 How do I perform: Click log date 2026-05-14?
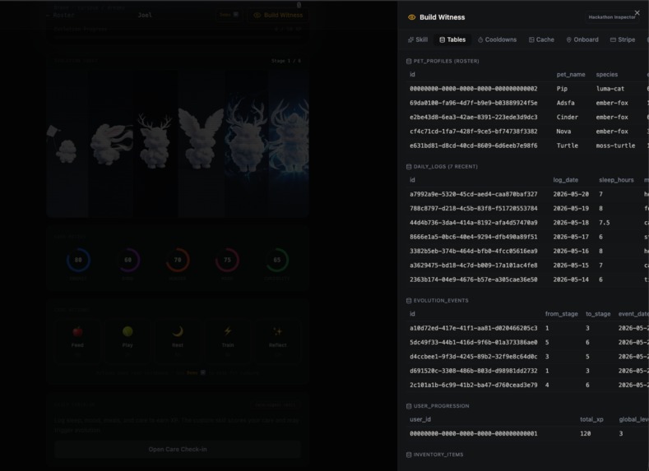tap(571, 279)
